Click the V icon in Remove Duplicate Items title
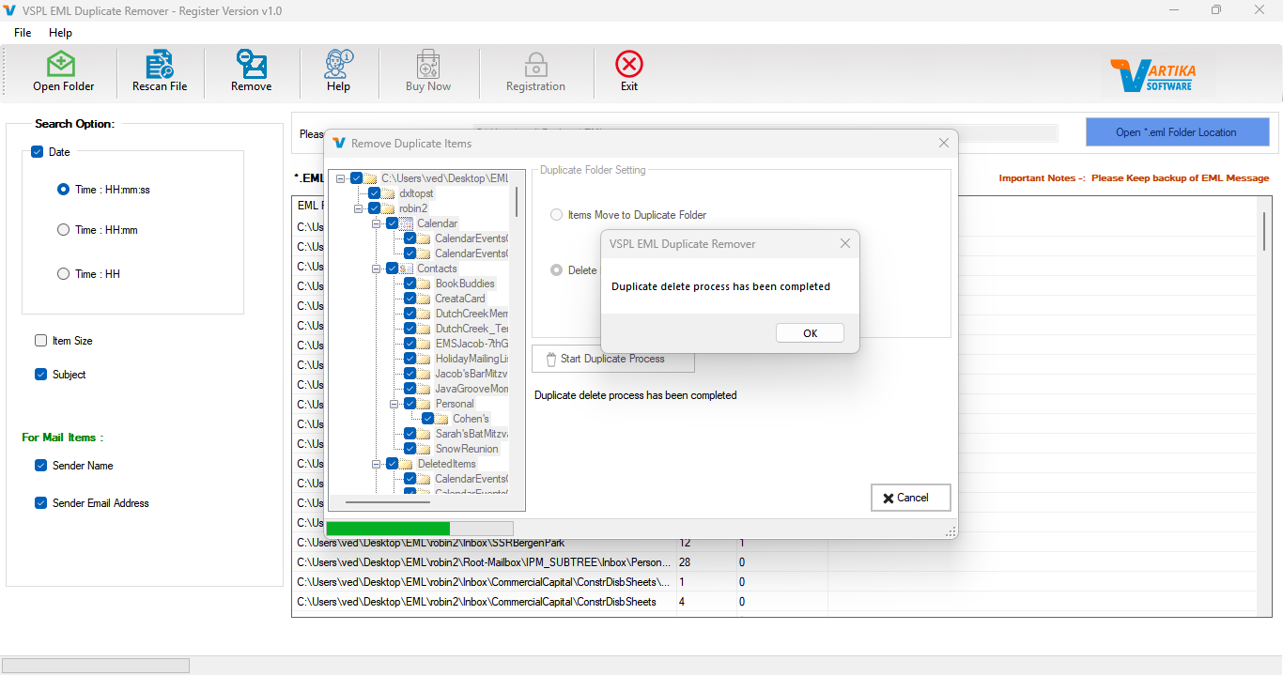1283x676 pixels. point(339,143)
